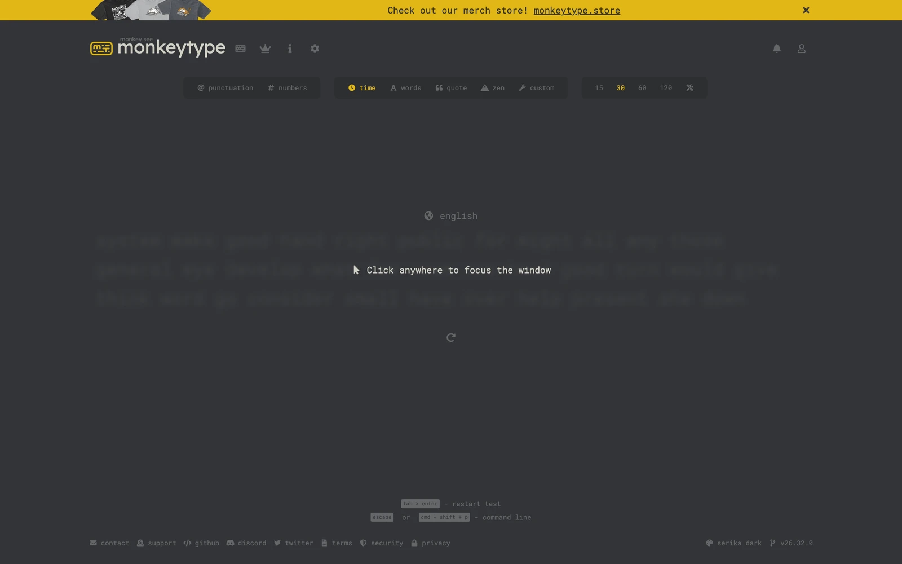Select zen test mode
The height and width of the screenshot is (564, 902).
tap(493, 88)
